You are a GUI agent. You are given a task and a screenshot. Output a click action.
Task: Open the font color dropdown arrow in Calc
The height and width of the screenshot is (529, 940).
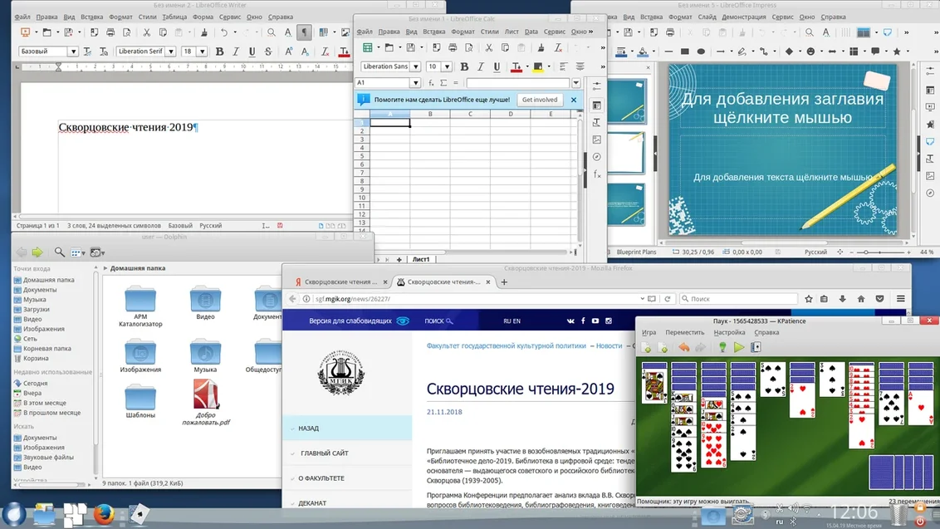point(527,66)
